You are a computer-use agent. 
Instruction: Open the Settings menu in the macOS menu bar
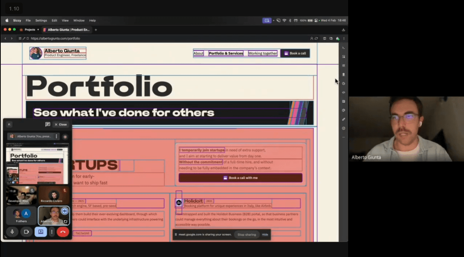click(41, 20)
